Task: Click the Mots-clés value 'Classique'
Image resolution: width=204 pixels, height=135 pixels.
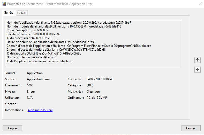Action: tap(93, 92)
